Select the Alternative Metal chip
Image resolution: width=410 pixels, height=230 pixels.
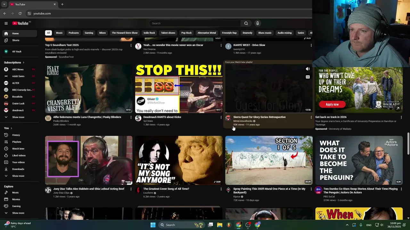coord(207,33)
